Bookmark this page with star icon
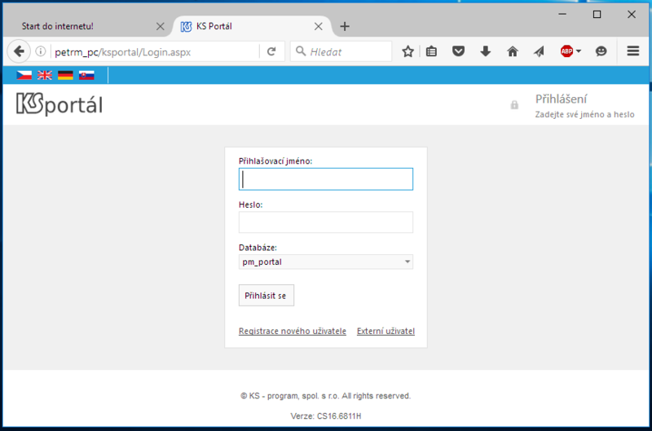 click(408, 51)
